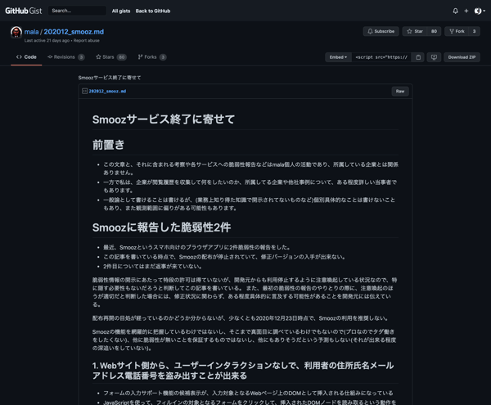Click the Last active 21 days ago text
The image size is (491, 405).
point(47,41)
